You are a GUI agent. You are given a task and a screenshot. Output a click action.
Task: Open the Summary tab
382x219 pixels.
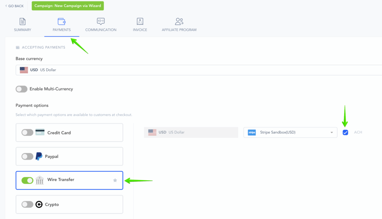point(22,25)
